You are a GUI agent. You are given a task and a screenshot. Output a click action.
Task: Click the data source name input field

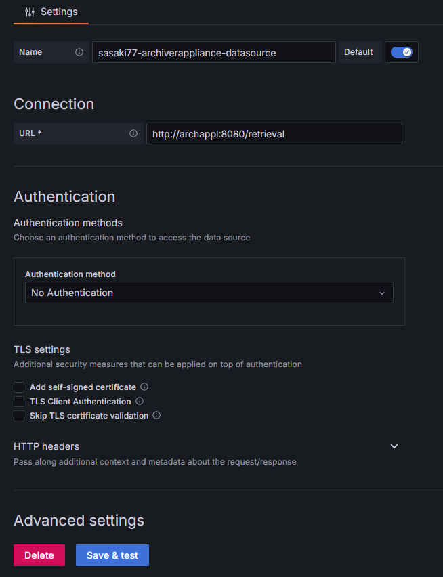tap(214, 51)
